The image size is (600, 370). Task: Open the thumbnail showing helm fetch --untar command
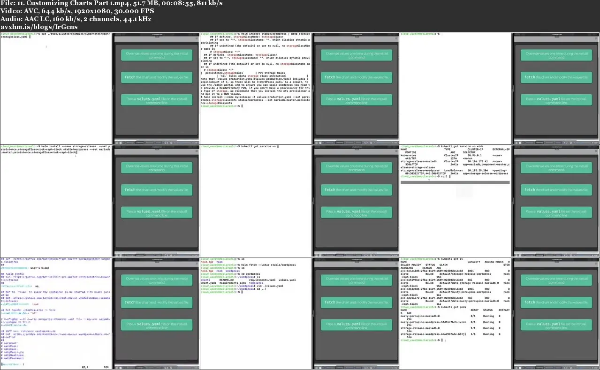click(300, 313)
